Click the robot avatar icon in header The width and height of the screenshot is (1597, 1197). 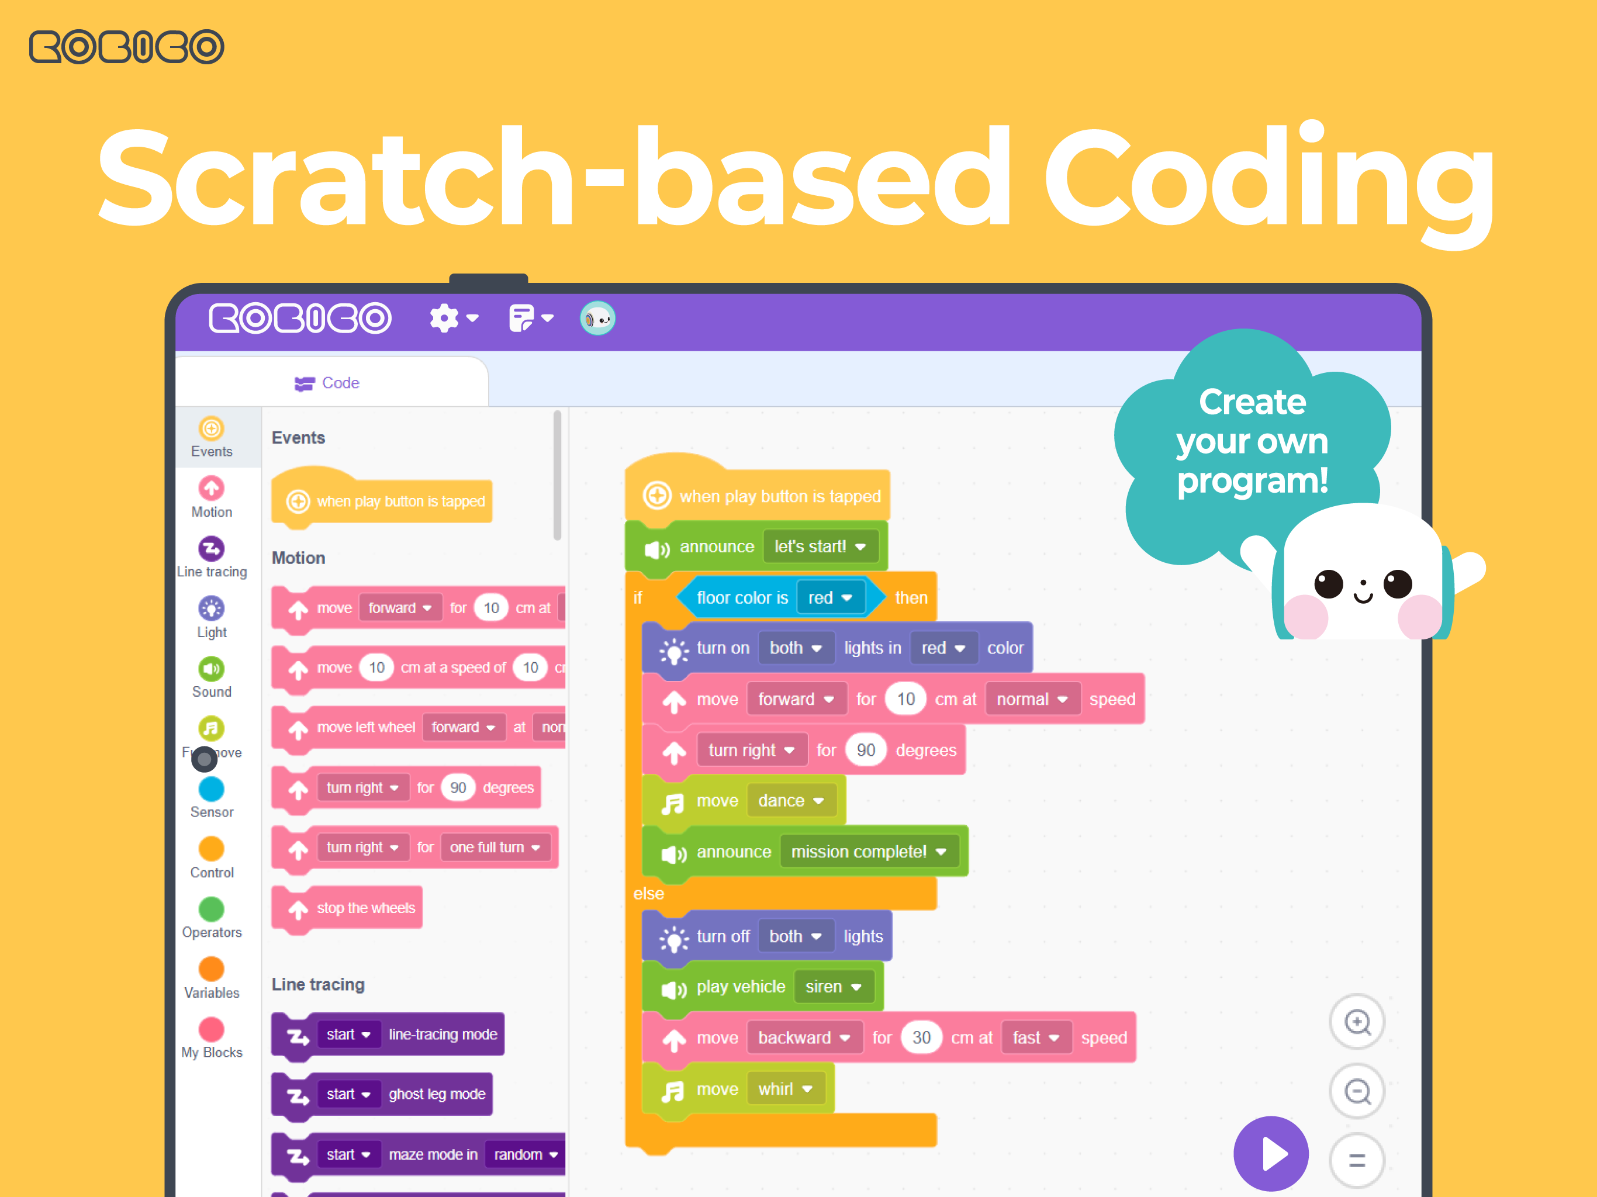597,317
